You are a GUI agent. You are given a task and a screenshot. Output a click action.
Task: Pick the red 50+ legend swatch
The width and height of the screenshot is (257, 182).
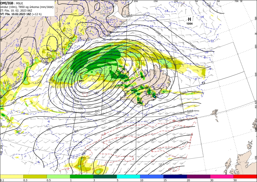(x=245, y=177)
